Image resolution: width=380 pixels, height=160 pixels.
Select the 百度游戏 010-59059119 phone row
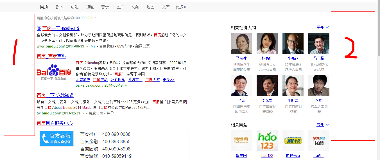[x=106, y=156]
